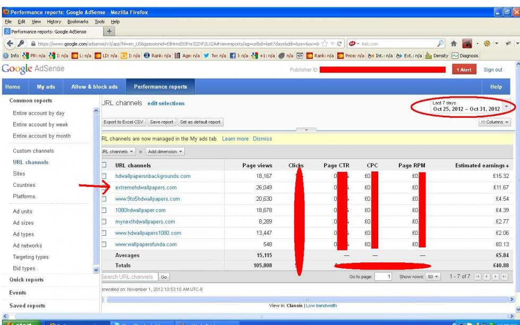Tick the checkbox for mynexthdwallpapers.com
The width and height of the screenshot is (520, 325).
[104, 221]
